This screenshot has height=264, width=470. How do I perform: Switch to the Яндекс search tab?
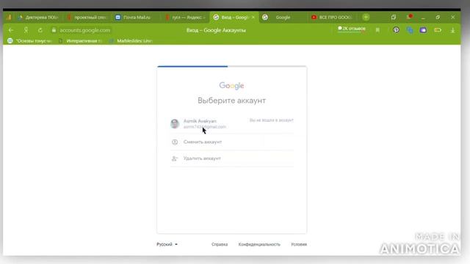coord(185,18)
